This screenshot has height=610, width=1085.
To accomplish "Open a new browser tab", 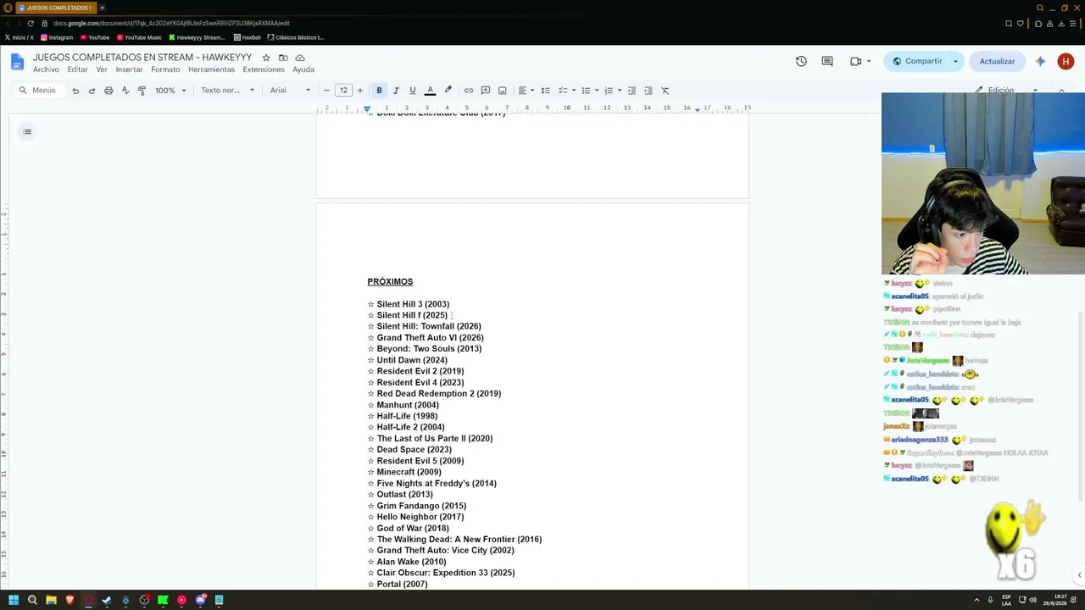I will coord(102,8).
